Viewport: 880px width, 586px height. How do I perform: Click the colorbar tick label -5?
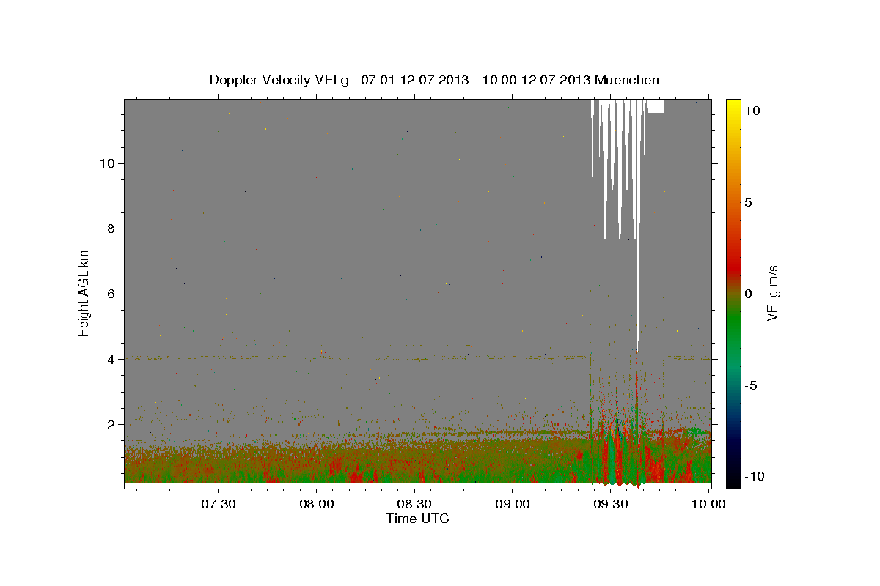pos(752,385)
